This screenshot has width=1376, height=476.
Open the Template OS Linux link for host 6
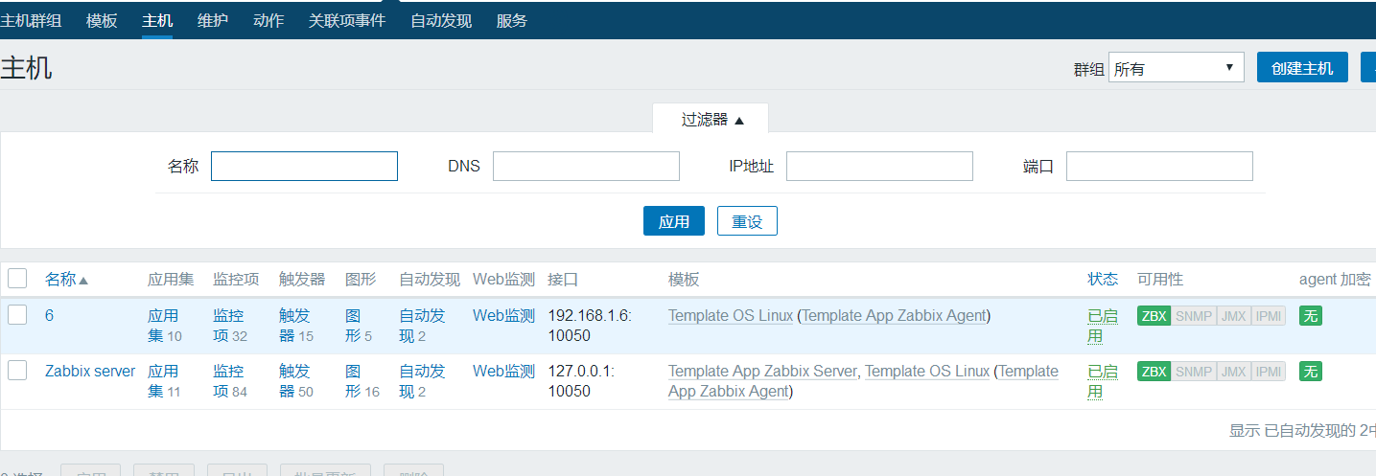pyautogui.click(x=731, y=316)
